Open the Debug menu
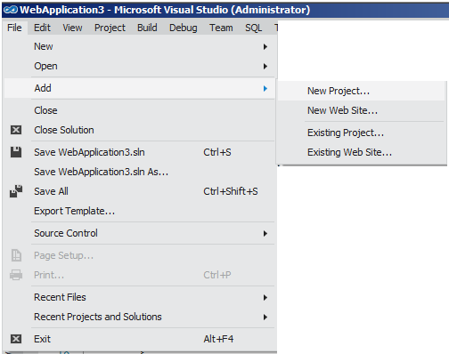 (x=183, y=28)
